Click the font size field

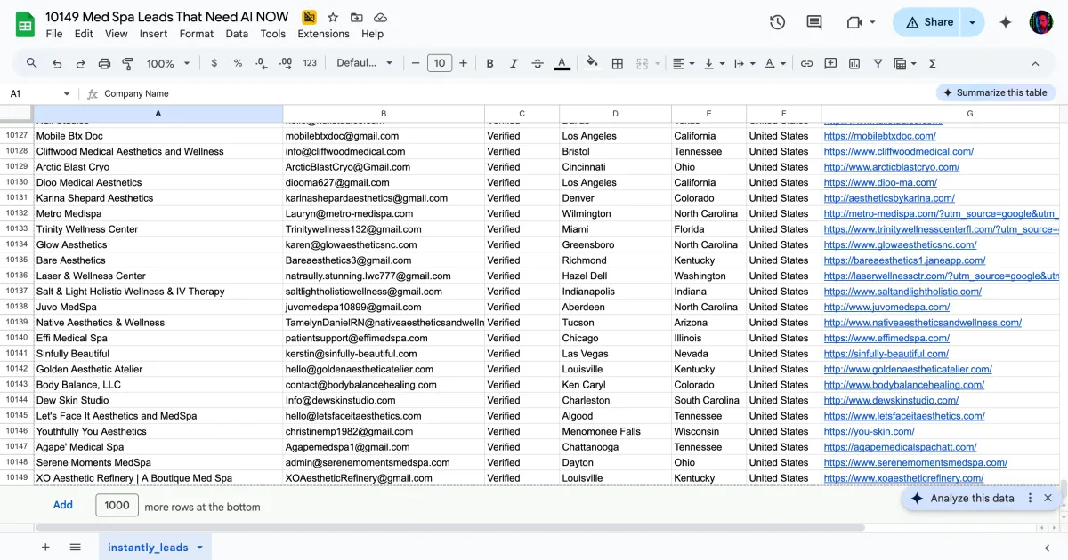click(x=440, y=63)
